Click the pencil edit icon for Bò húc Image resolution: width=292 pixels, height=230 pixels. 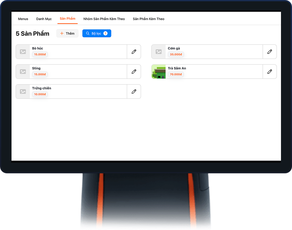tap(134, 52)
